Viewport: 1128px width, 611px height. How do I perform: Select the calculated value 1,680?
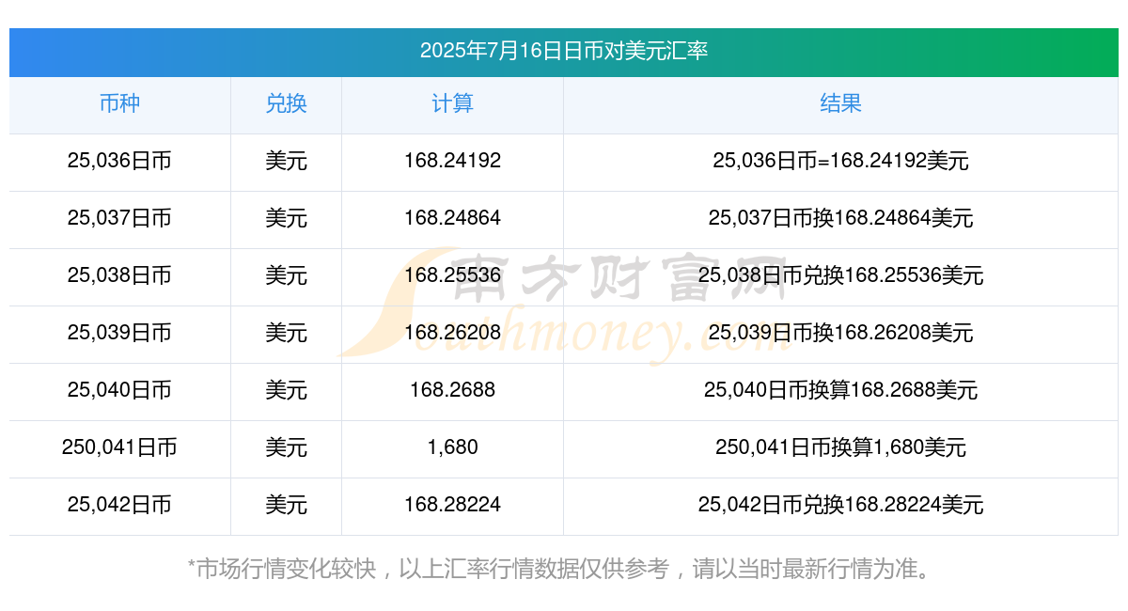[x=452, y=447]
